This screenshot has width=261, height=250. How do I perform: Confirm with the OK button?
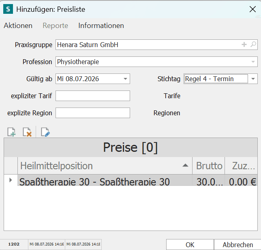click(x=190, y=245)
